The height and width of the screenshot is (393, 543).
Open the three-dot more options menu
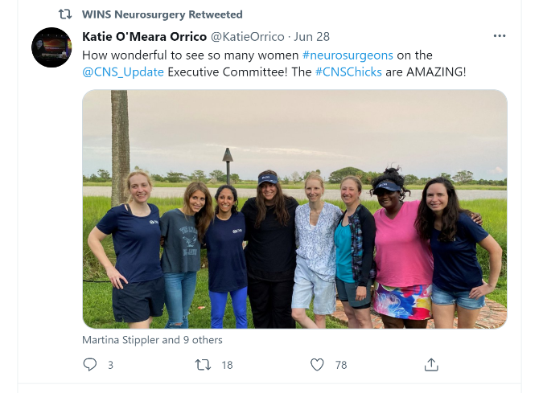(x=500, y=36)
